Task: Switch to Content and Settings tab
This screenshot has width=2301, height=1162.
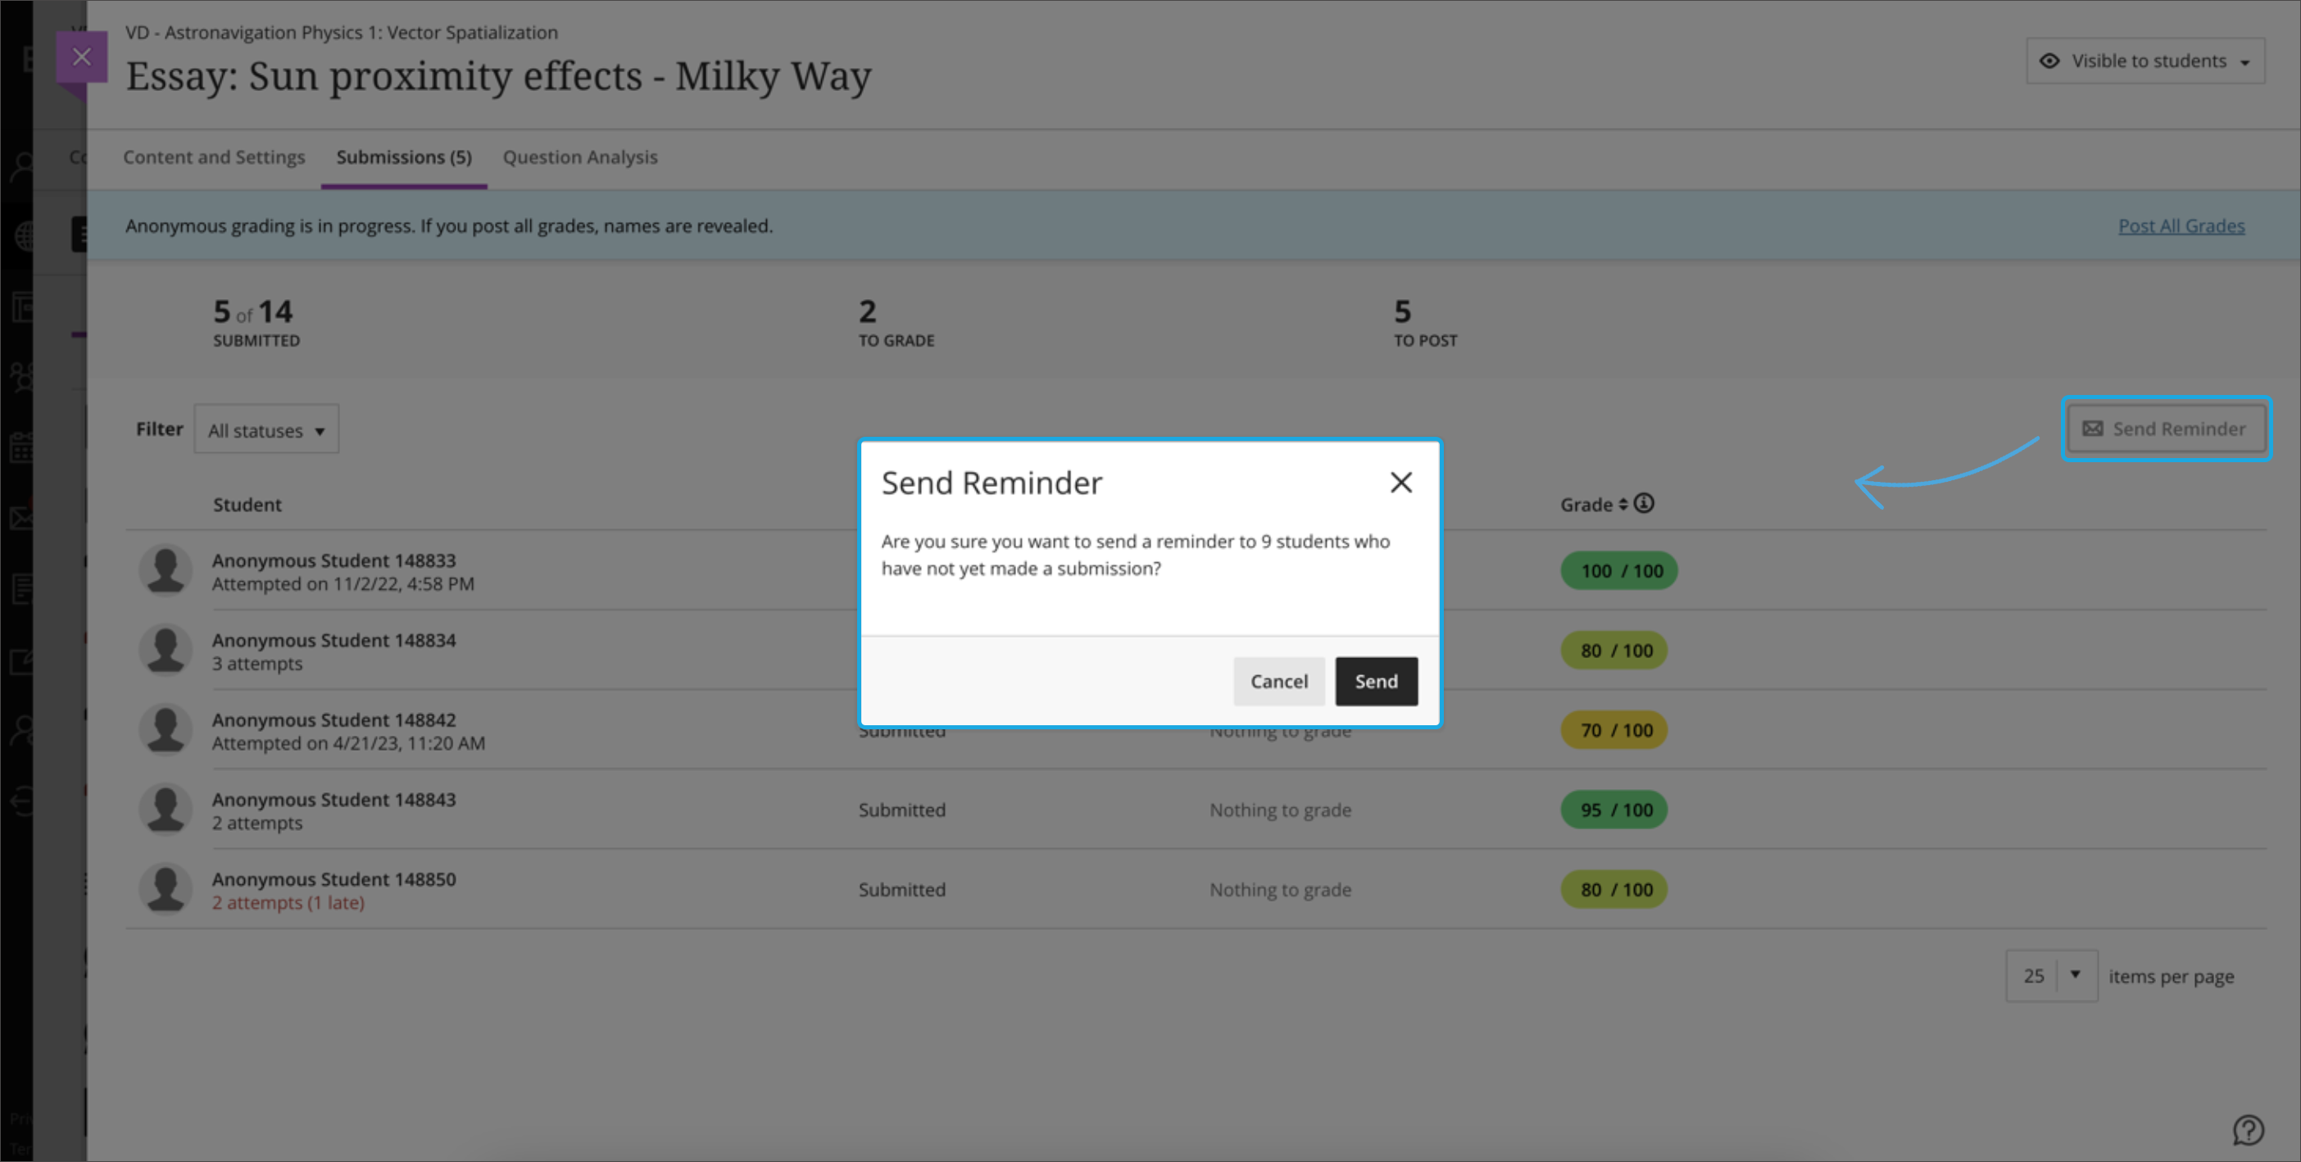Action: [214, 157]
